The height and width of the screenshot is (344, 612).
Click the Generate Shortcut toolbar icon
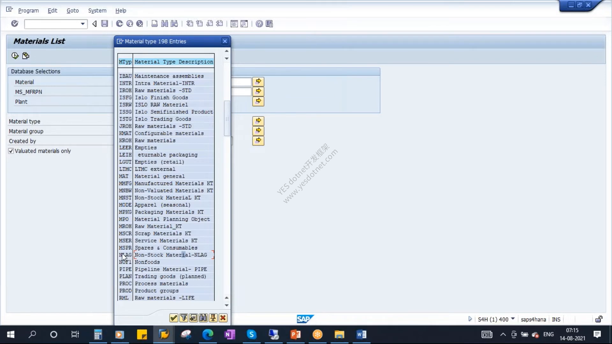pyautogui.click(x=244, y=24)
